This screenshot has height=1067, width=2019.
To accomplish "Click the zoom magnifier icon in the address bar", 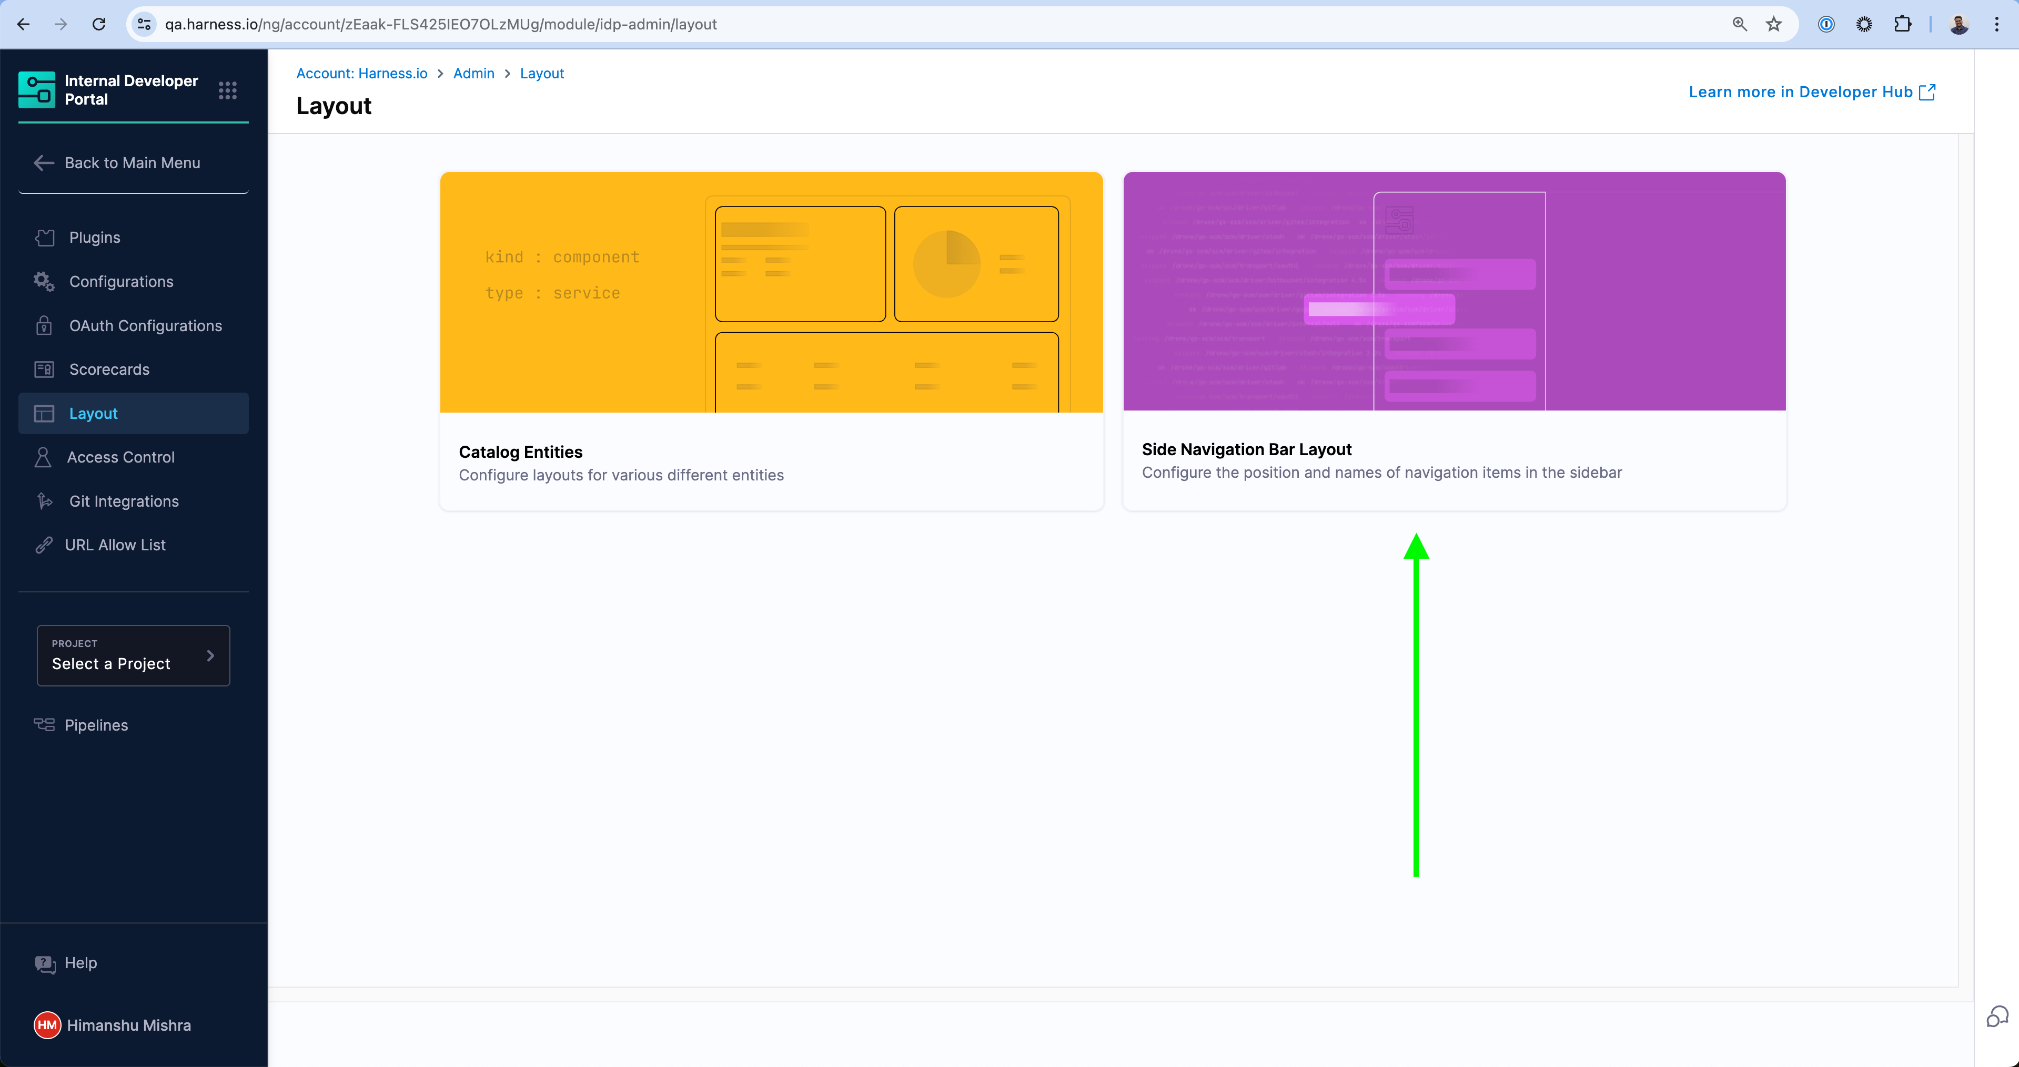I will click(x=1739, y=24).
